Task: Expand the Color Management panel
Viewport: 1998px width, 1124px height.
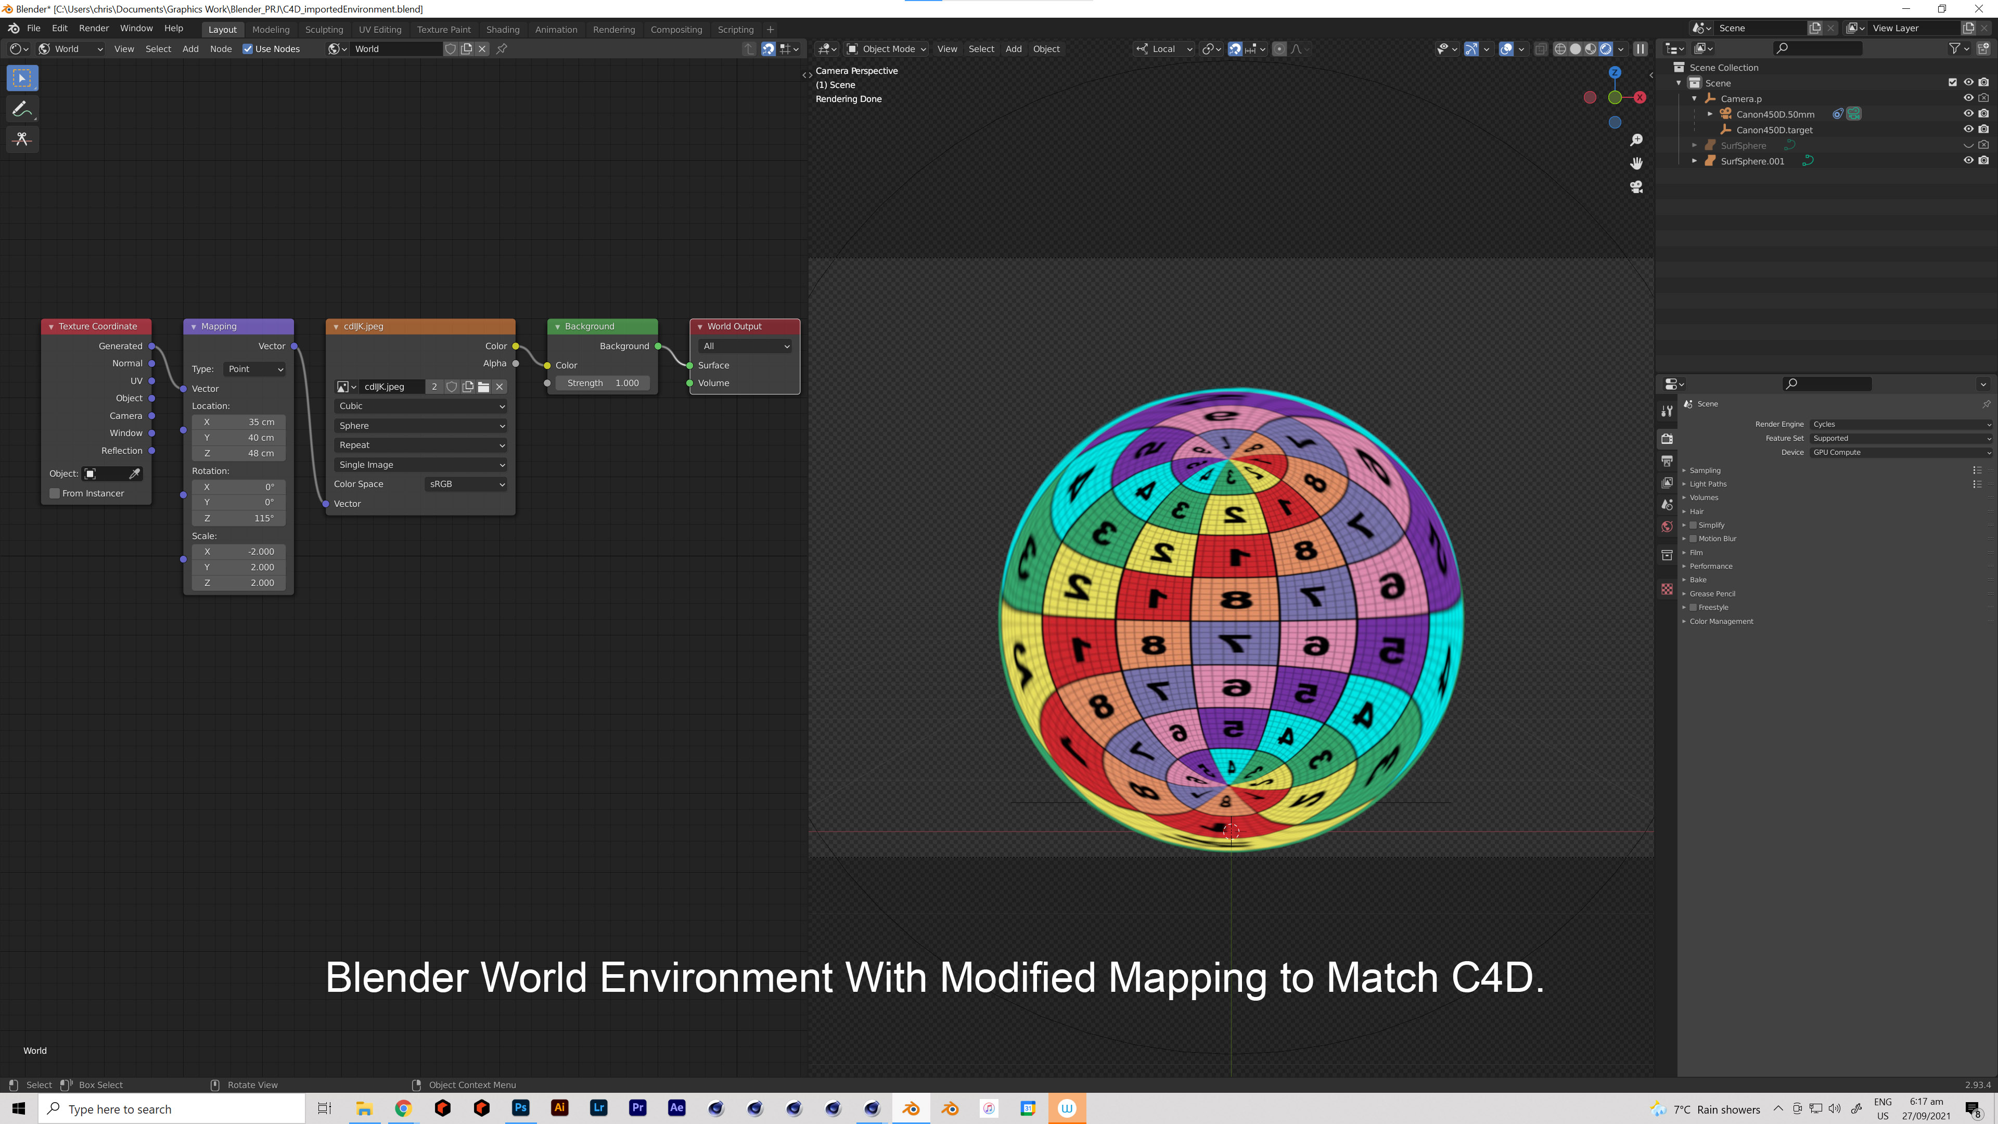Action: (x=1721, y=621)
